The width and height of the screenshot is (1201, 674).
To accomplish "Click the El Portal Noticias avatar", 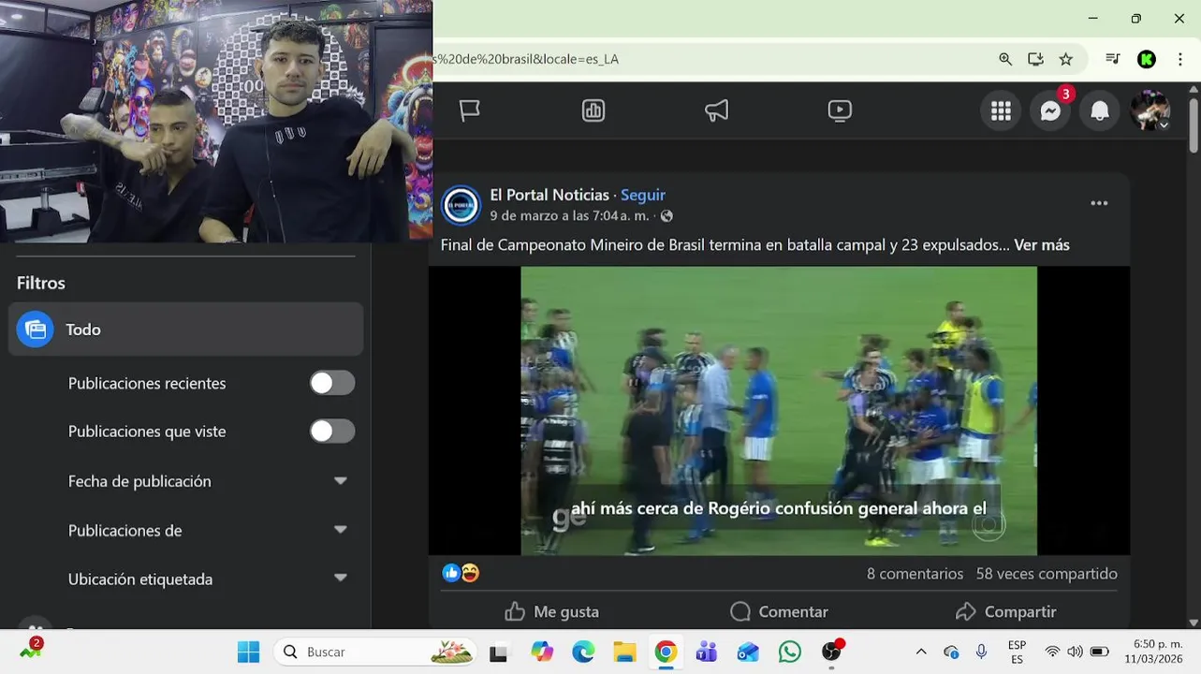I will (x=461, y=205).
